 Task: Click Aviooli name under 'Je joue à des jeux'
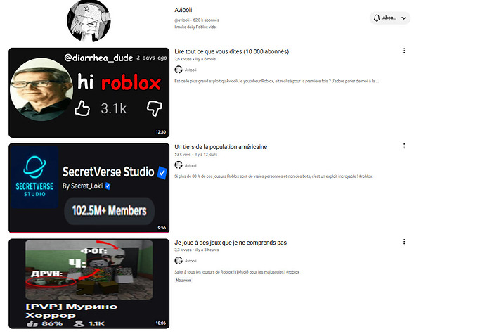190,261
